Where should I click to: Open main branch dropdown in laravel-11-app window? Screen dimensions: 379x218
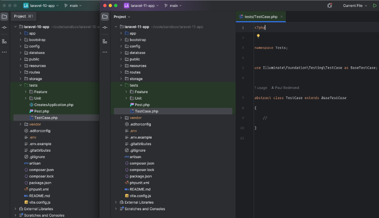176,6
